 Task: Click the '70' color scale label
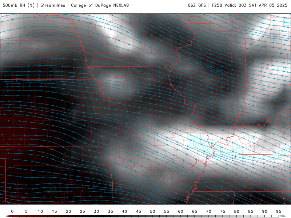click(x=208, y=211)
